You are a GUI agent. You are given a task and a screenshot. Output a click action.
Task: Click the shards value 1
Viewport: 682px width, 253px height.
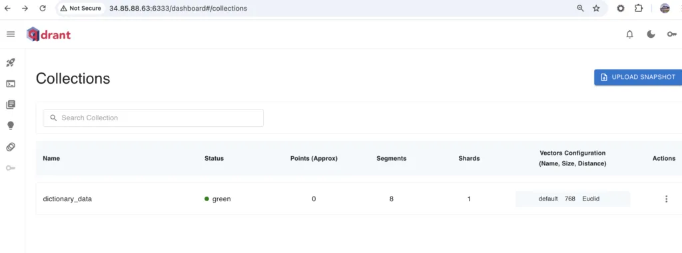coord(469,199)
